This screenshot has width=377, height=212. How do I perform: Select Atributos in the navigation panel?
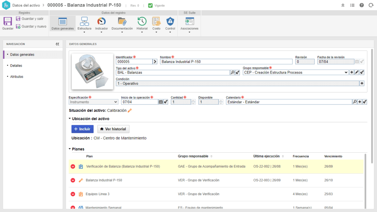click(17, 77)
